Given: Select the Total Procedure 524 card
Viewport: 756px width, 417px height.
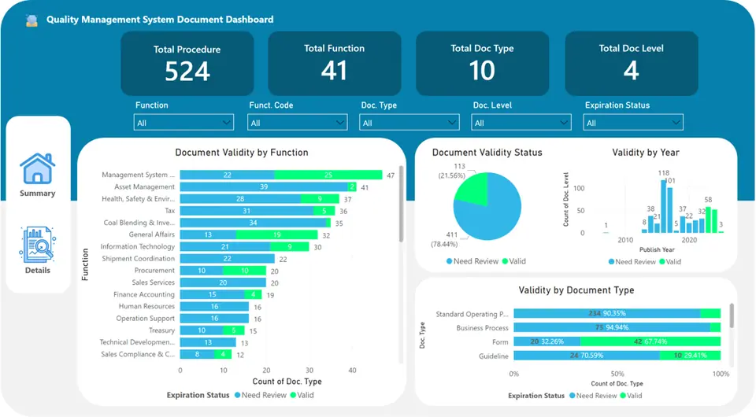Looking at the screenshot, I should (x=187, y=64).
